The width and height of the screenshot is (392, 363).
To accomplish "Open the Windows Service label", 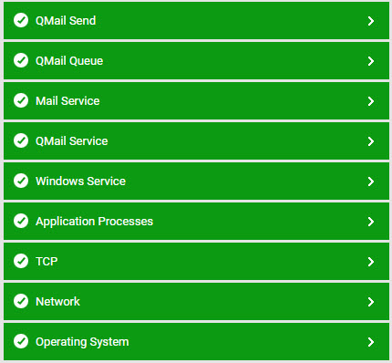I will coord(80,181).
